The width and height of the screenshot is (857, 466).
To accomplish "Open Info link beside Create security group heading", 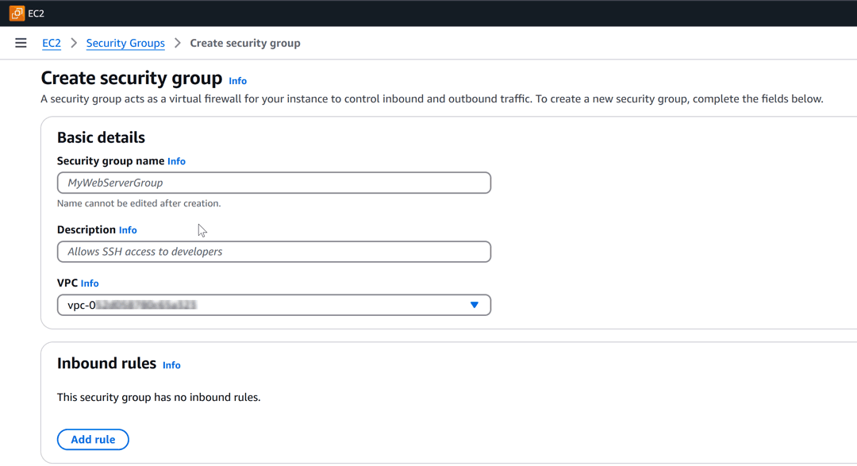I will point(237,81).
